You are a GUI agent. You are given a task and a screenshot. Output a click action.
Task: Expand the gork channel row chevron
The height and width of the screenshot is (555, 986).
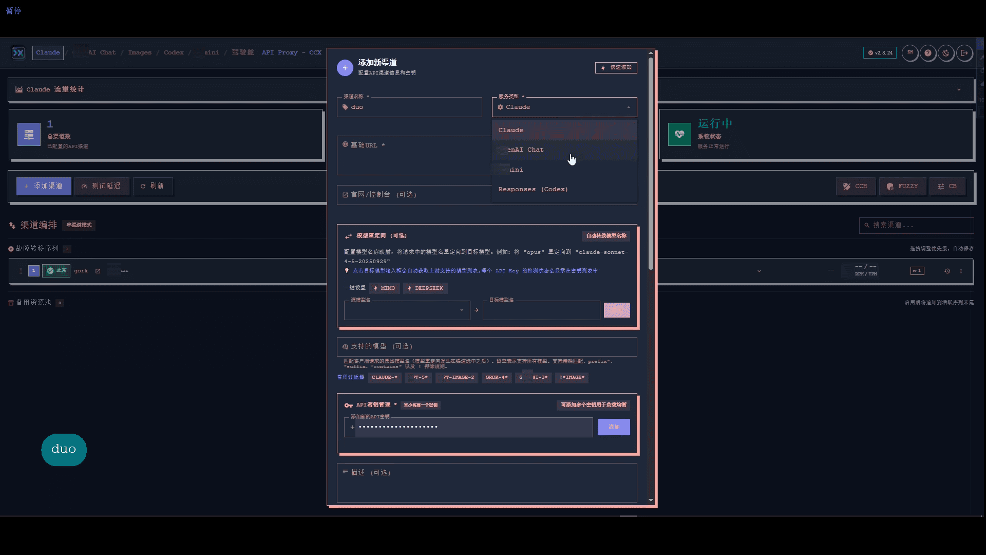(x=759, y=271)
